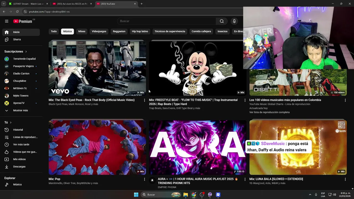The image size is (354, 199).
Task: Click the search magnifier button
Action: click(x=222, y=21)
